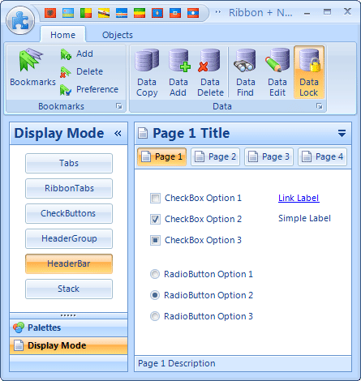
Task: Uncheck CheckBox Option 2
Action: pos(155,219)
